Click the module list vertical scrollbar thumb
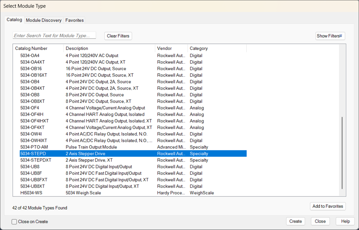The height and width of the screenshot is (230, 359). coord(342,153)
